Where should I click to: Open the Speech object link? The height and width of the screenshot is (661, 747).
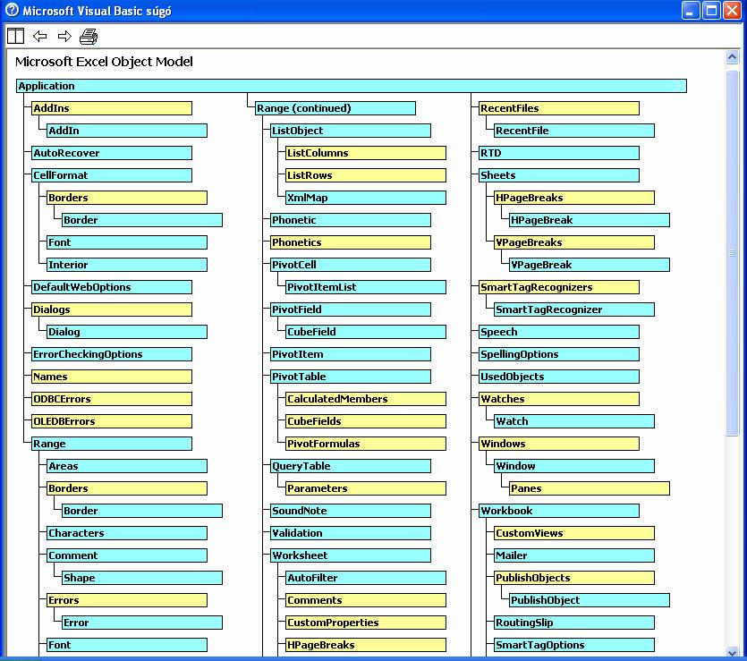coord(559,332)
